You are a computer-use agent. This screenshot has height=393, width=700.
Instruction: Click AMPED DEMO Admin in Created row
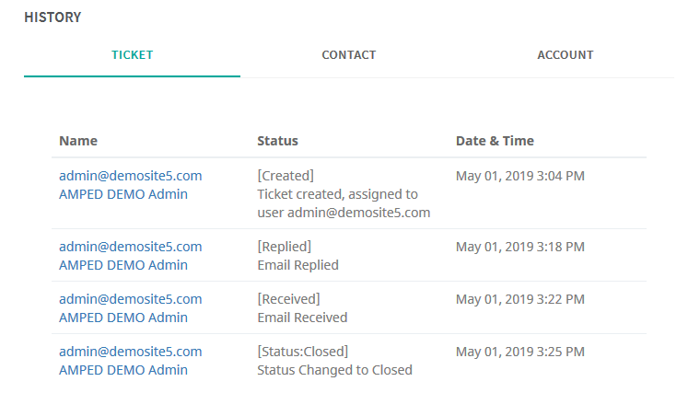pyautogui.click(x=123, y=194)
